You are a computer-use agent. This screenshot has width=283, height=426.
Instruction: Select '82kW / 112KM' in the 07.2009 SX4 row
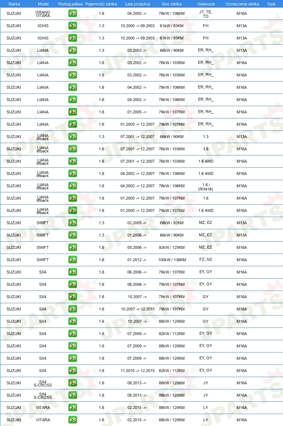172,334
